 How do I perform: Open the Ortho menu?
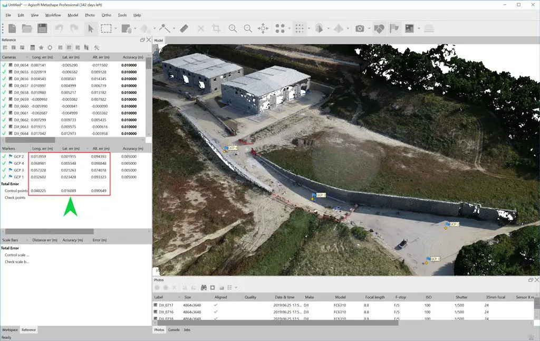(107, 15)
